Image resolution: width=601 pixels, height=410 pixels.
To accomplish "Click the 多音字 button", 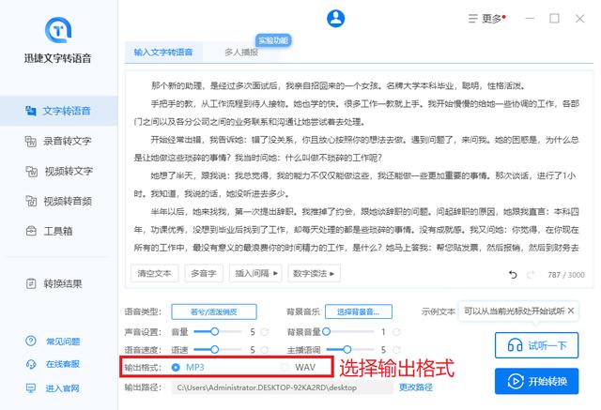I will [x=204, y=273].
